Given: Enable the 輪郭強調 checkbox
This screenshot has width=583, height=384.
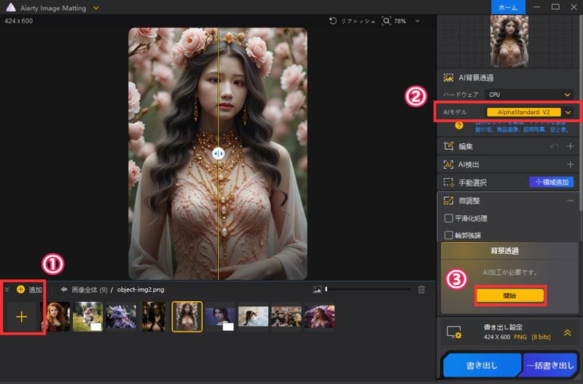Looking at the screenshot, I should coord(449,235).
